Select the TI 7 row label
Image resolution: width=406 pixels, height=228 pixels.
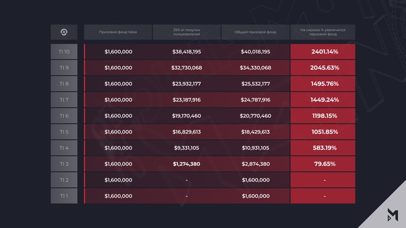click(64, 100)
